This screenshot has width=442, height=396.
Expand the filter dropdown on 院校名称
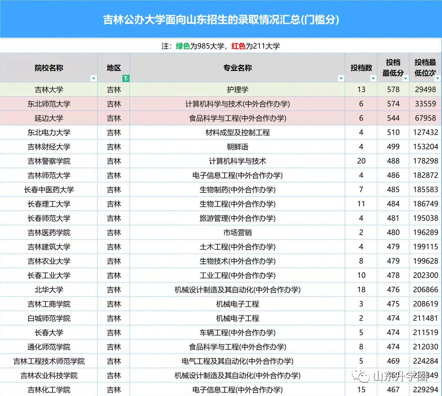coord(94,78)
